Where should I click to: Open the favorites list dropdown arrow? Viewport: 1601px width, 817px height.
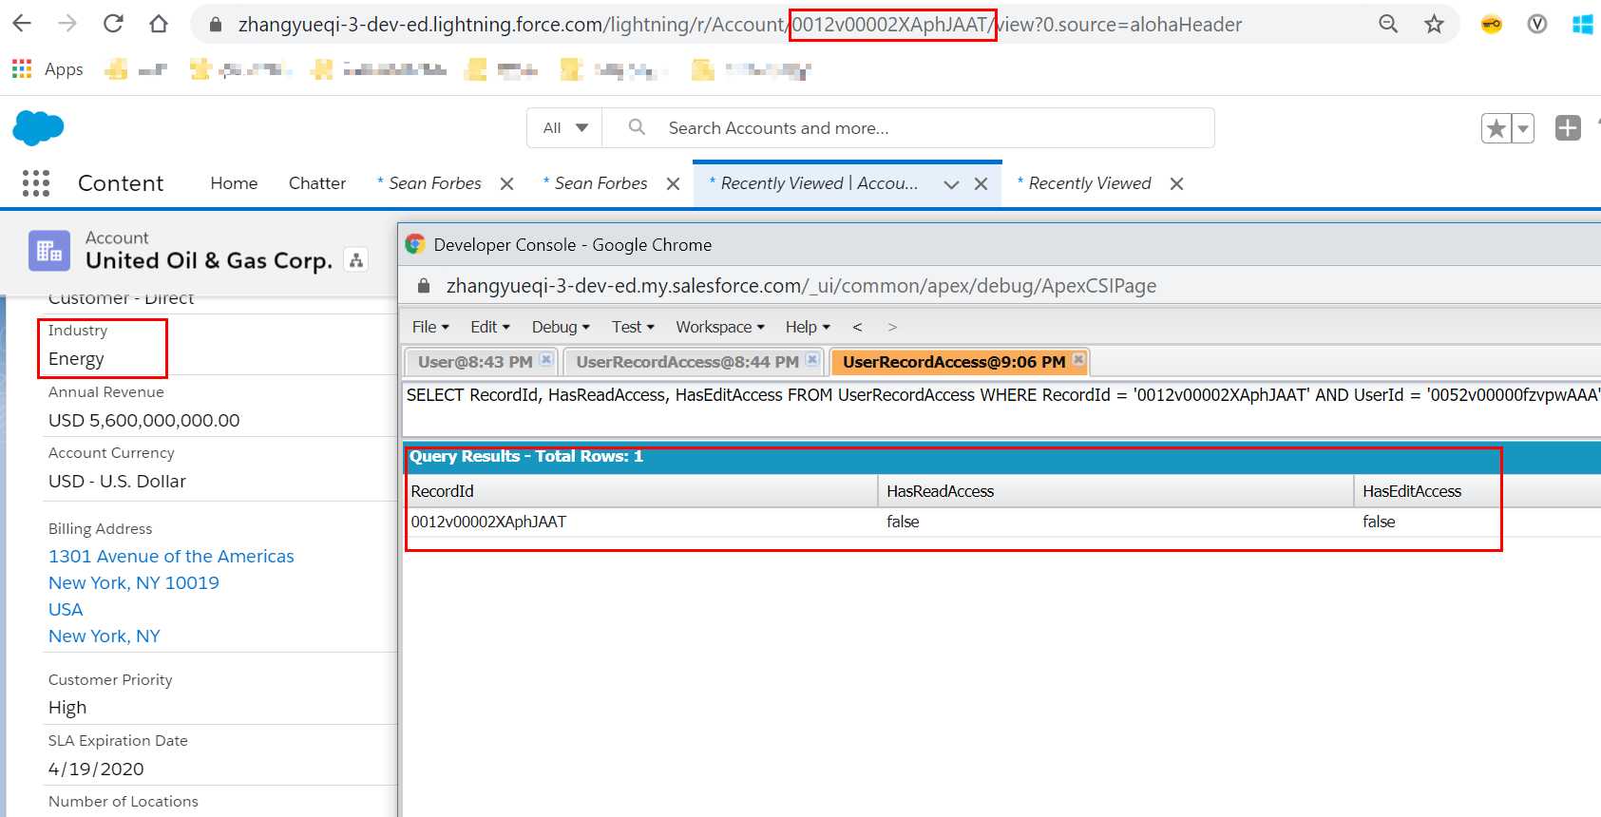pyautogui.click(x=1523, y=128)
